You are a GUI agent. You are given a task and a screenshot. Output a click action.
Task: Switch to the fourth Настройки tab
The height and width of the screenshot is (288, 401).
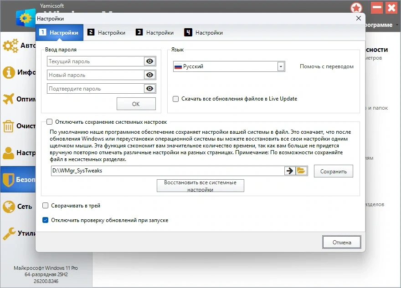tap(204, 32)
